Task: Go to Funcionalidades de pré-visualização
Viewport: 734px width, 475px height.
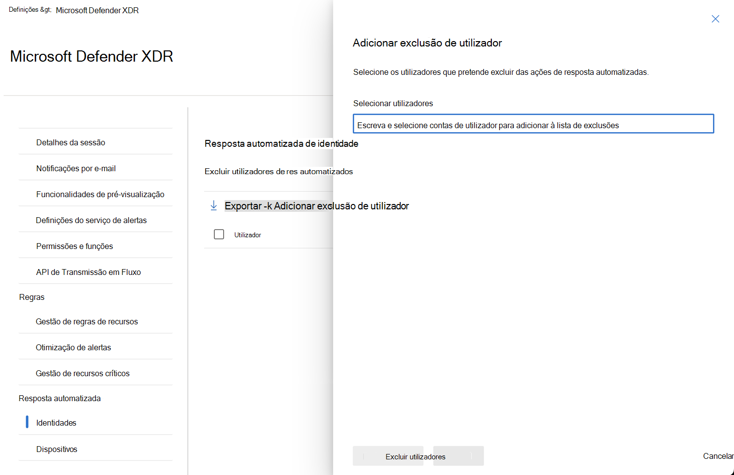Action: click(x=100, y=194)
